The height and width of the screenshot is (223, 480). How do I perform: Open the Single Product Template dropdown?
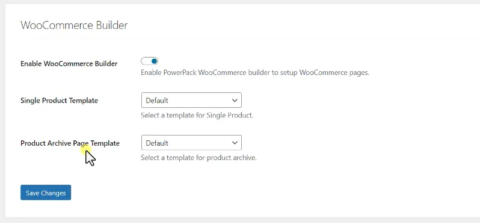point(191,100)
